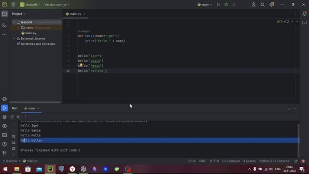Close the main run tab
Viewport: 309px width, 174px height.
(x=39, y=108)
